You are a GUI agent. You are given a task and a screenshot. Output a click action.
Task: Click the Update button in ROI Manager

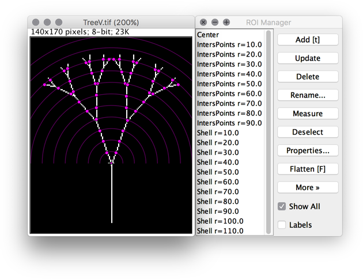coord(308,58)
